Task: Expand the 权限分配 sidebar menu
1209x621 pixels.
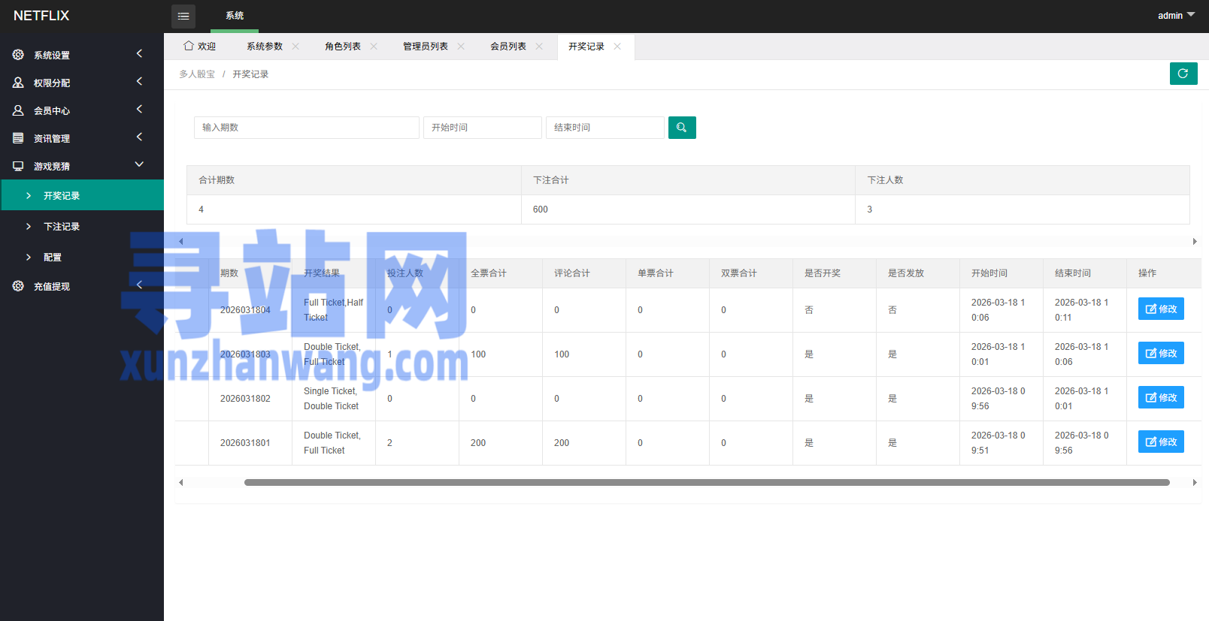Action: (x=81, y=83)
